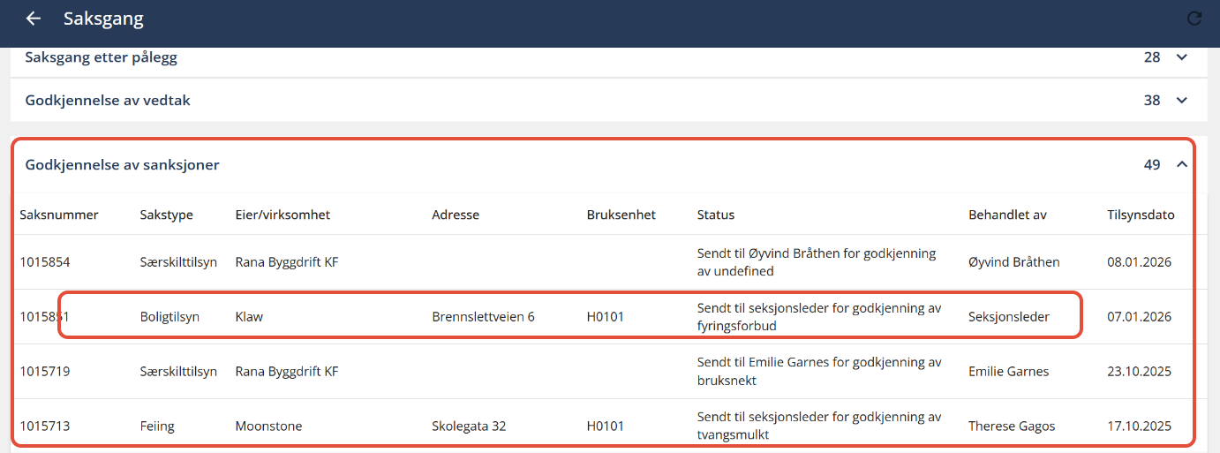
Task: Go back using the arrow icon
Action: (34, 19)
